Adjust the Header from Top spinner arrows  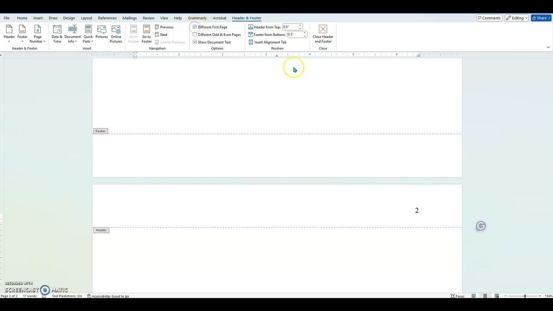point(300,27)
